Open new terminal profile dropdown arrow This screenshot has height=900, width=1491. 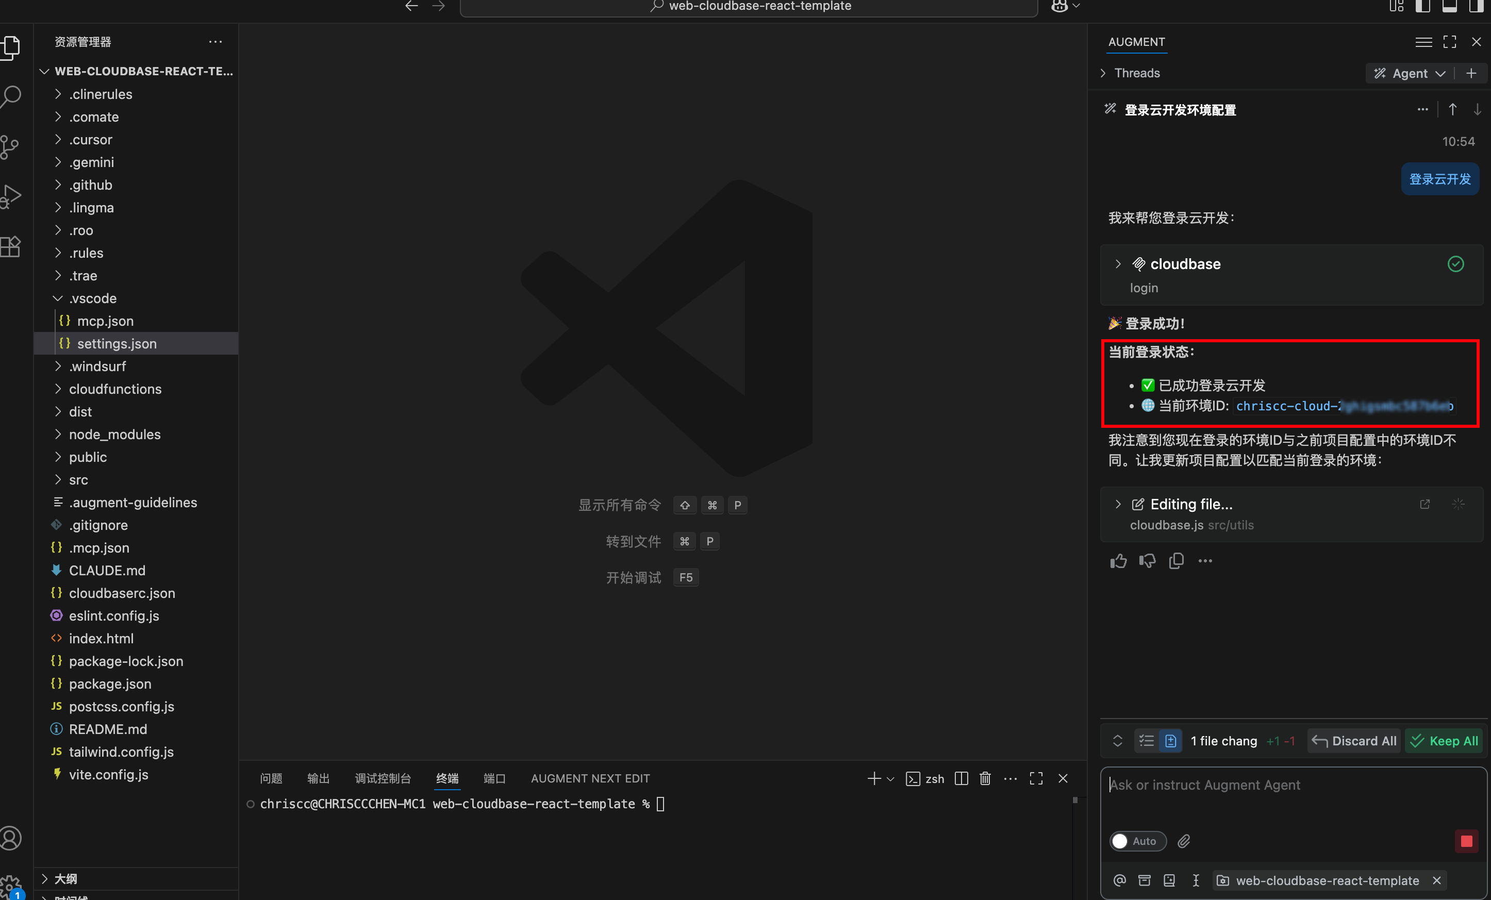pyautogui.click(x=890, y=779)
